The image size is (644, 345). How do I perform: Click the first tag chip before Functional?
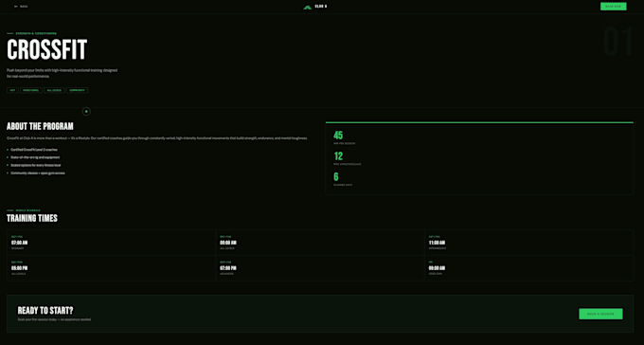coord(12,90)
